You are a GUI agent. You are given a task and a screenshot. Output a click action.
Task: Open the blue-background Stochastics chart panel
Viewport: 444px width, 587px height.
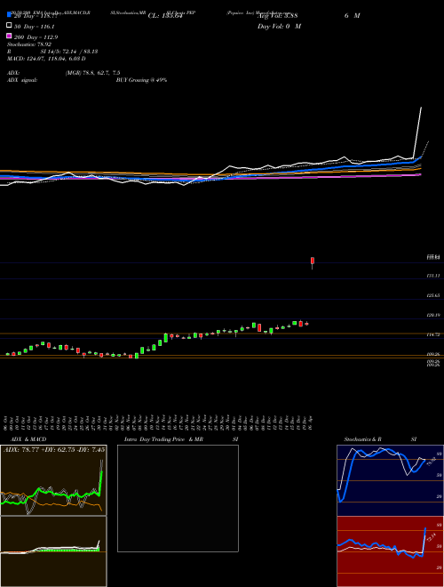click(x=390, y=480)
